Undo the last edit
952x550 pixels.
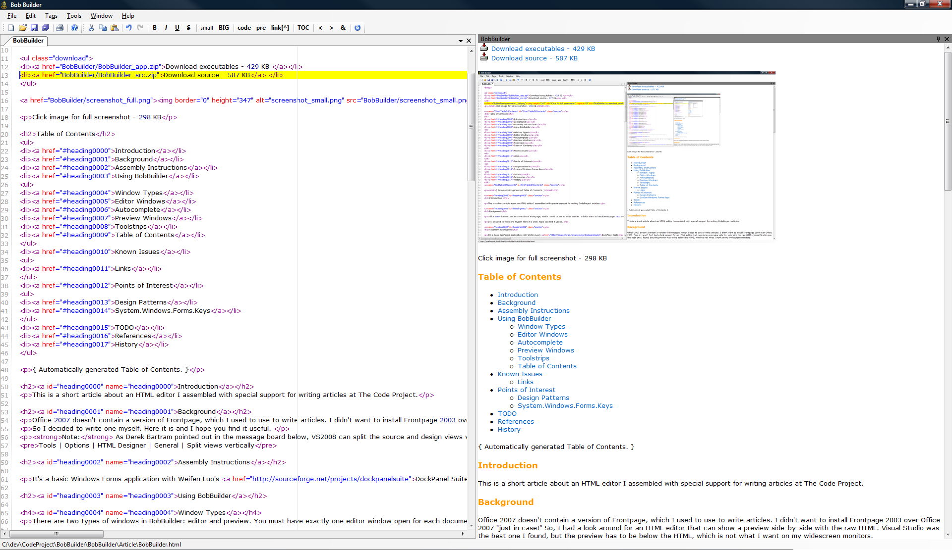129,28
